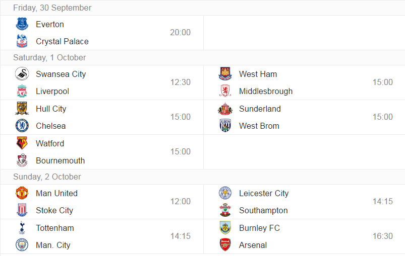Select the Southampton team name
Screen dimensions: 405x256
click(263, 210)
